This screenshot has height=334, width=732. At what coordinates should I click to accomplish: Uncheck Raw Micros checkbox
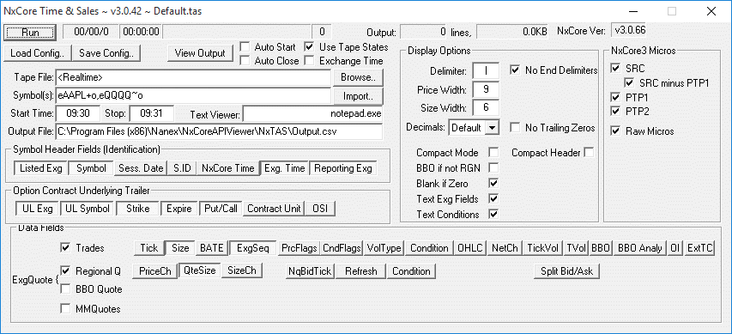click(615, 131)
